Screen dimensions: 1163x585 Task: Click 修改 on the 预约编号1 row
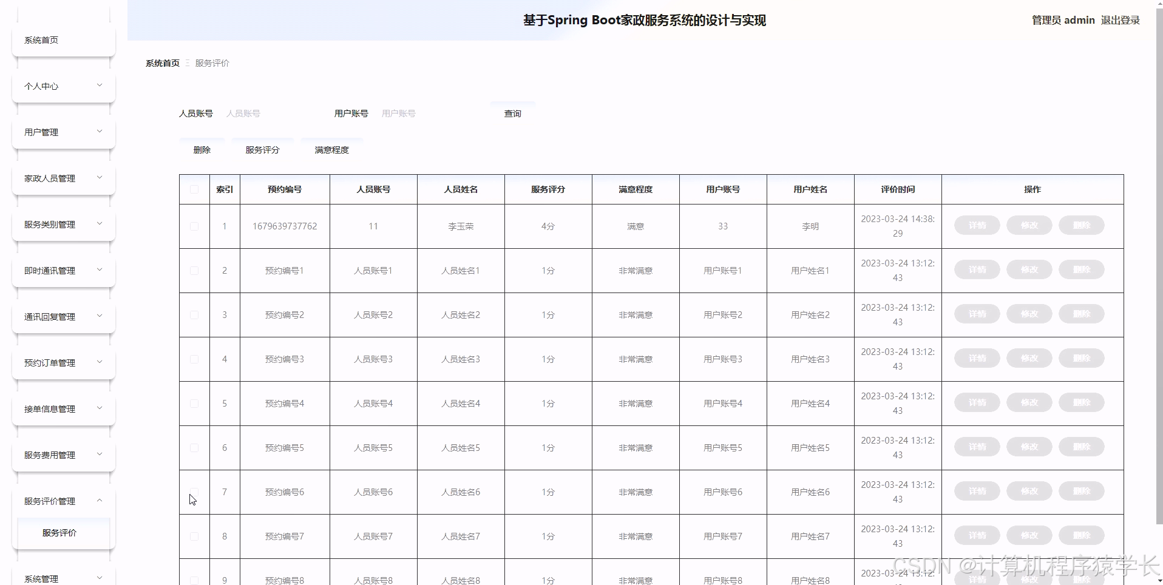click(x=1028, y=269)
